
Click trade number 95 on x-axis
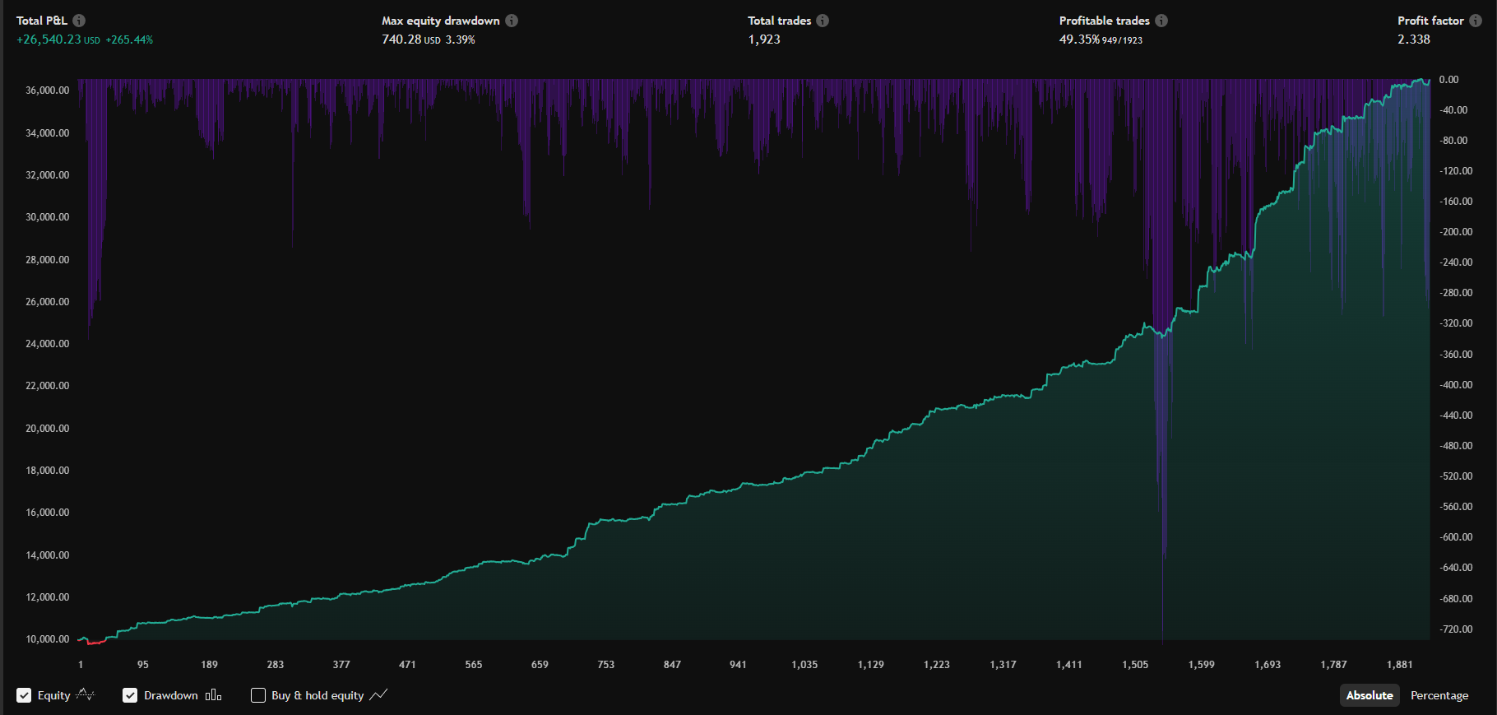click(x=143, y=665)
